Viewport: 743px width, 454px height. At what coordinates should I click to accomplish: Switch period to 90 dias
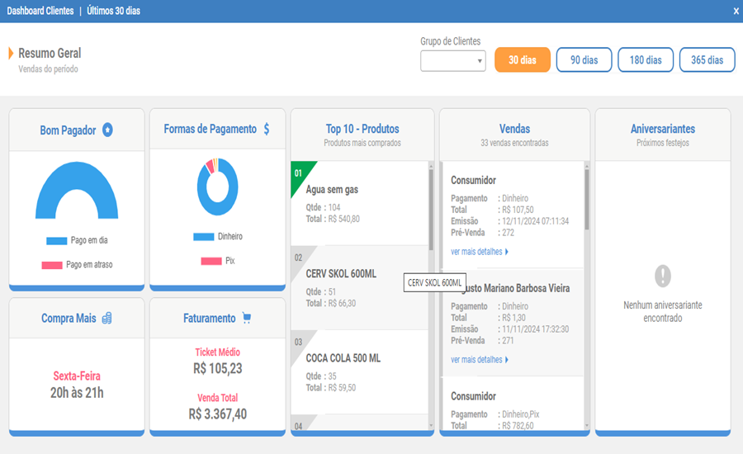click(x=584, y=60)
